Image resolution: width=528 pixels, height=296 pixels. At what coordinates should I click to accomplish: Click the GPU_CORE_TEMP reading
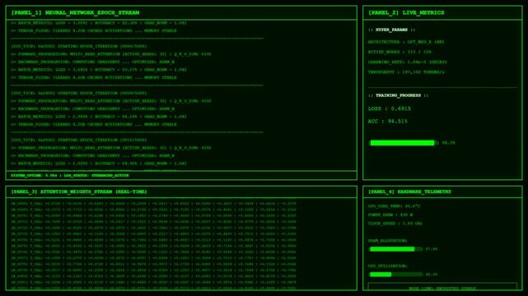[394, 206]
